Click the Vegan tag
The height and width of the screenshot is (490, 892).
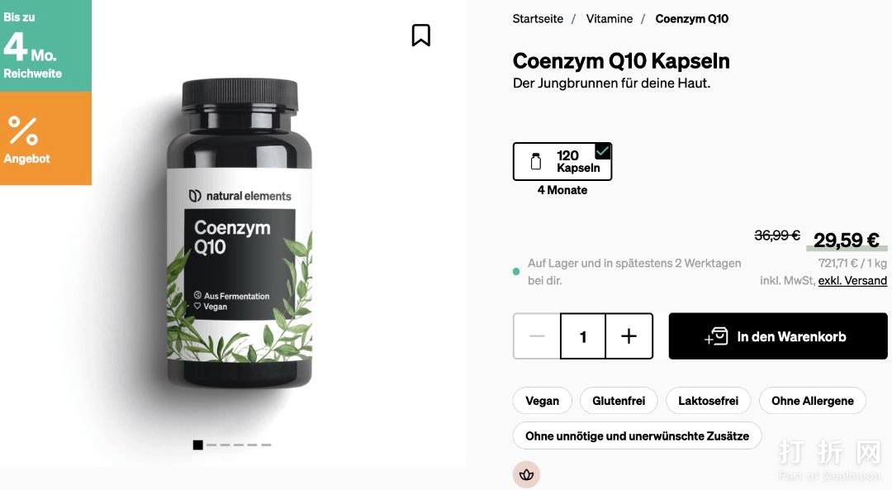coord(542,401)
